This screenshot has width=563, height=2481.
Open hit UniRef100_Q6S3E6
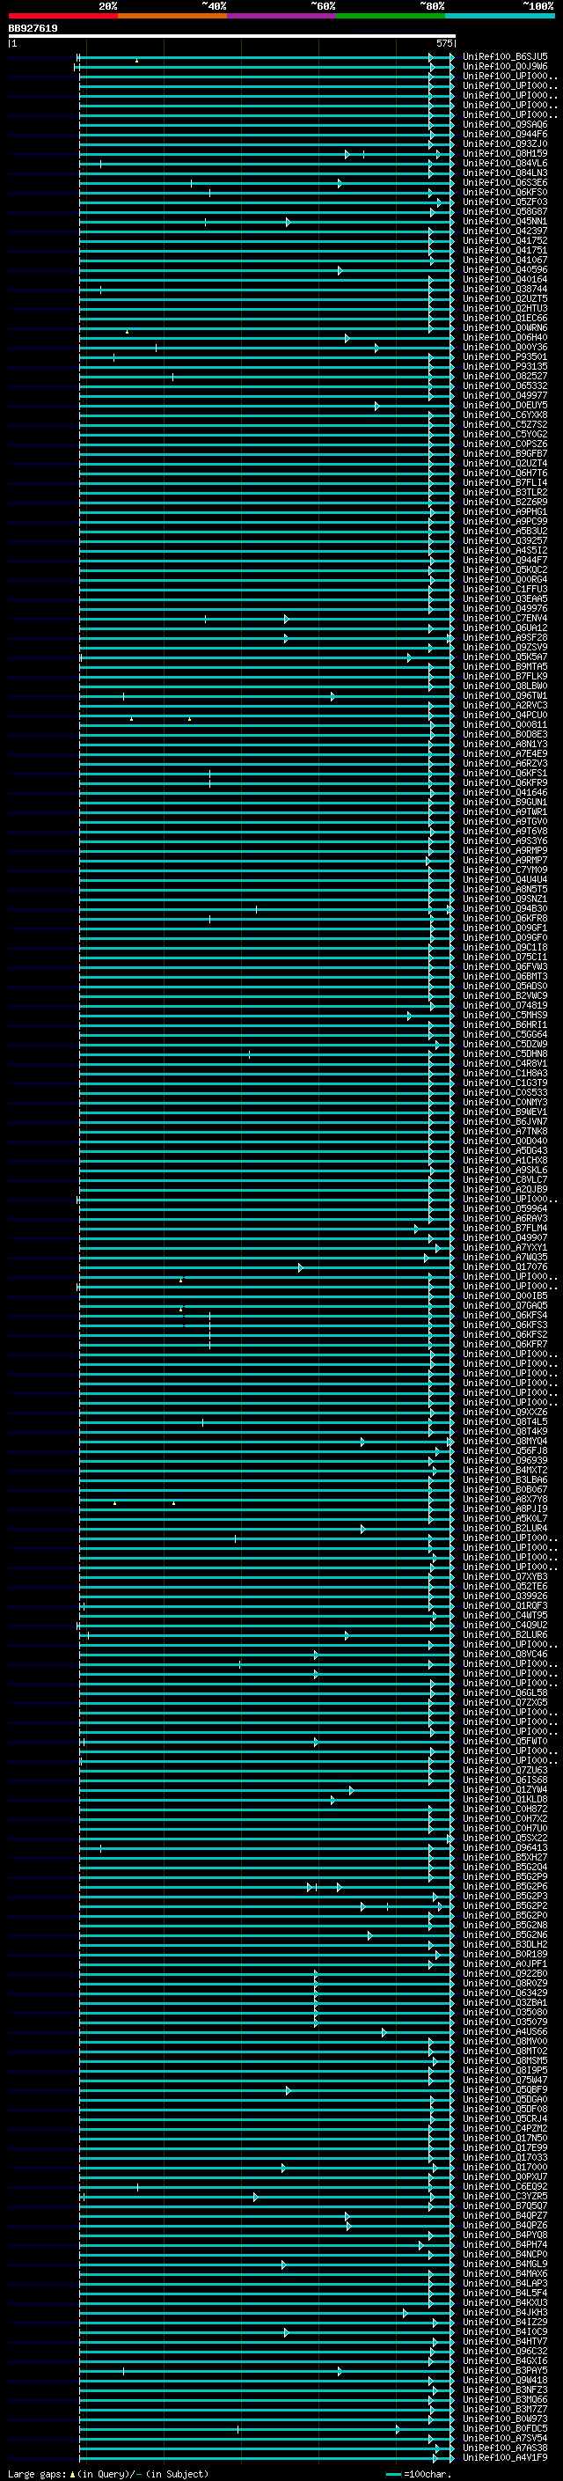click(505, 183)
